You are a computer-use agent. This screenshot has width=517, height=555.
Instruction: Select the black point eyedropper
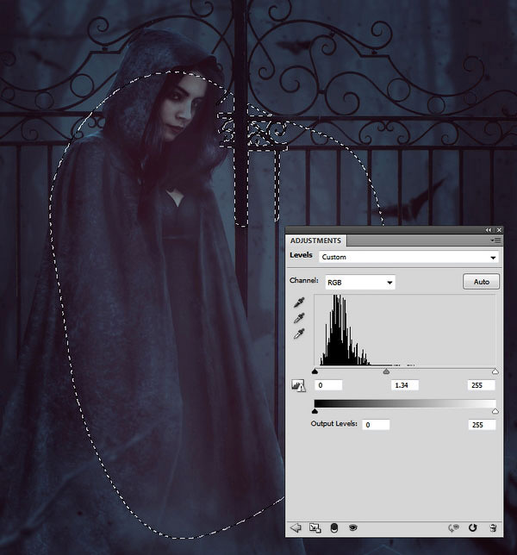click(299, 302)
